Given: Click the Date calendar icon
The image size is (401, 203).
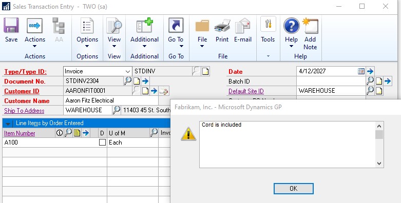Looking at the screenshot, I should 361,71.
